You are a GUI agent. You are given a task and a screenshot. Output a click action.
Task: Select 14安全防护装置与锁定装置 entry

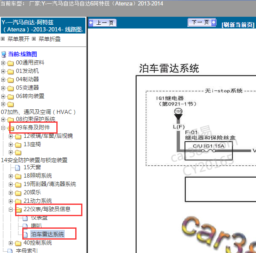pos(34,160)
